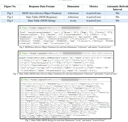Image resolution: width=128 pixels, height=122 pixels.
Task: Click the Fig.3 URL ending in format=json
Action: pos(58,28)
